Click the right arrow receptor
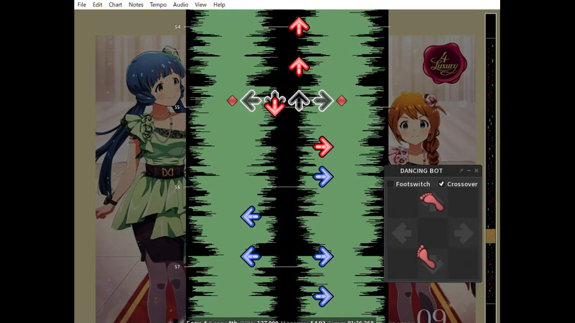 point(323,100)
